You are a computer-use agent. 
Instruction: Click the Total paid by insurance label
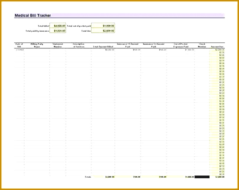pyautogui.click(x=37, y=31)
